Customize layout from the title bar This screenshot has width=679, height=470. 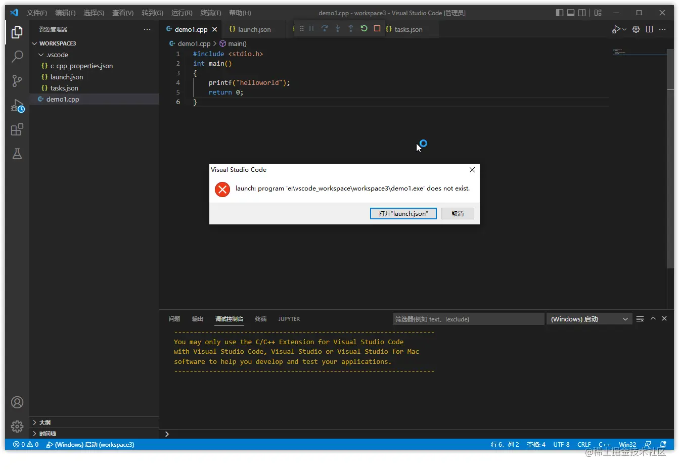click(598, 13)
